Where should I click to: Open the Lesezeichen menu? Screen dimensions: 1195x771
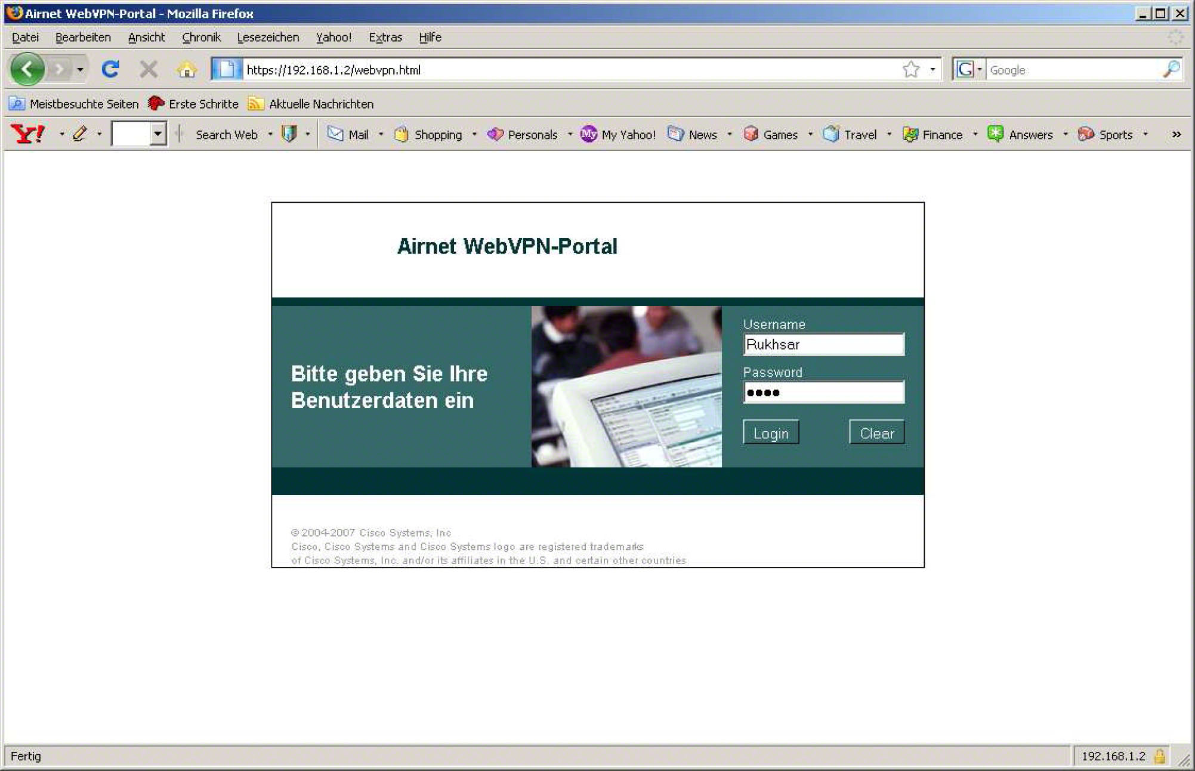click(x=268, y=37)
